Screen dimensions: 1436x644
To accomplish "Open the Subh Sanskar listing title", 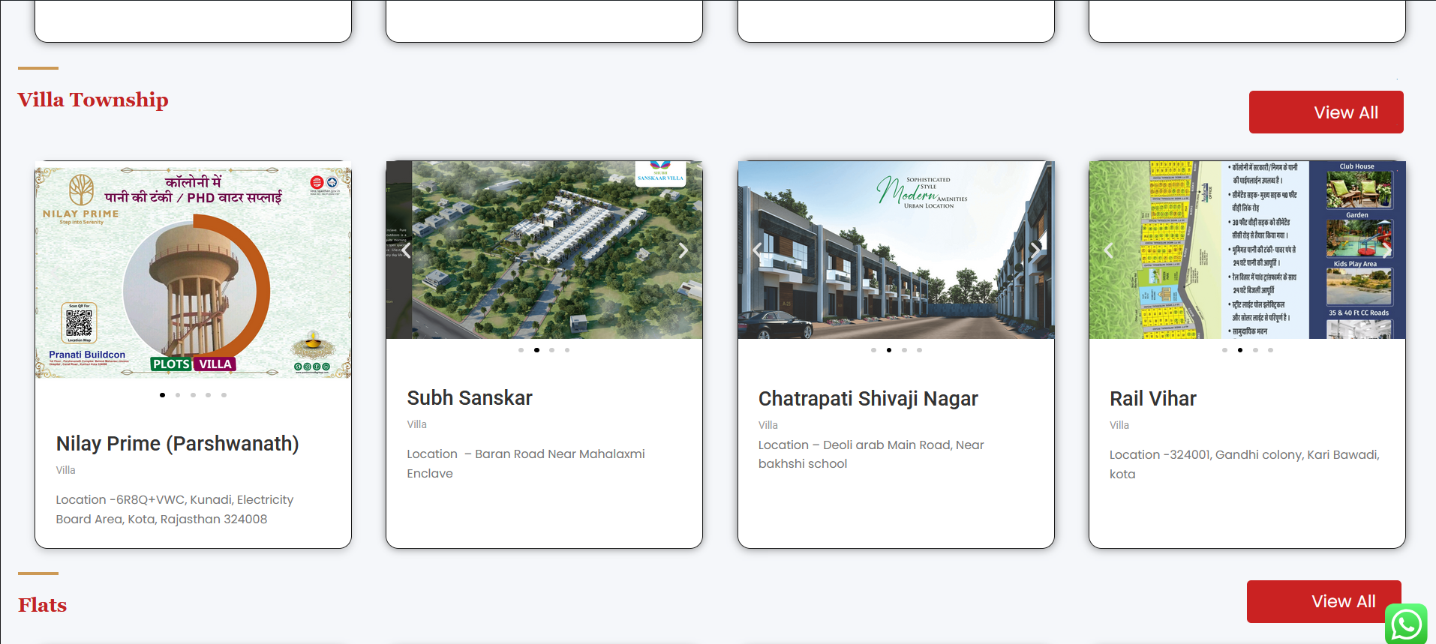I will pyautogui.click(x=470, y=398).
